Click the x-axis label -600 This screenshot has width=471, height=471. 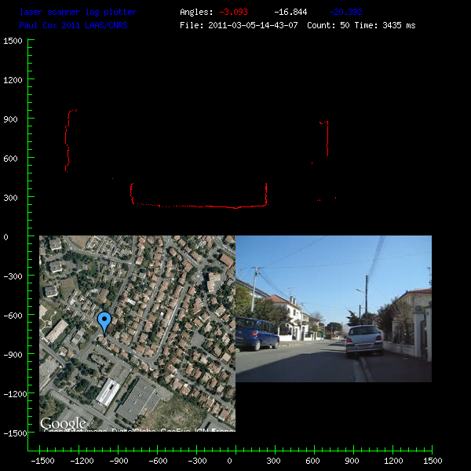point(158,461)
